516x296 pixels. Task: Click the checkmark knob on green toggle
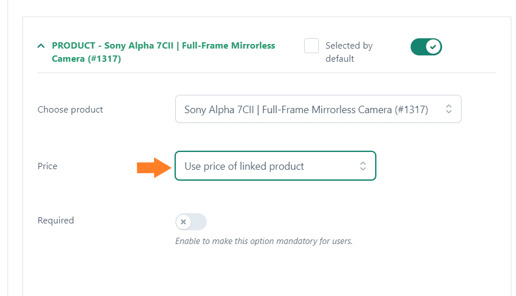(434, 47)
